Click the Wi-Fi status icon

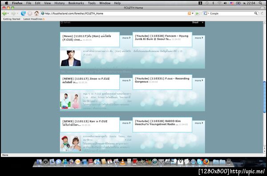point(219,3)
